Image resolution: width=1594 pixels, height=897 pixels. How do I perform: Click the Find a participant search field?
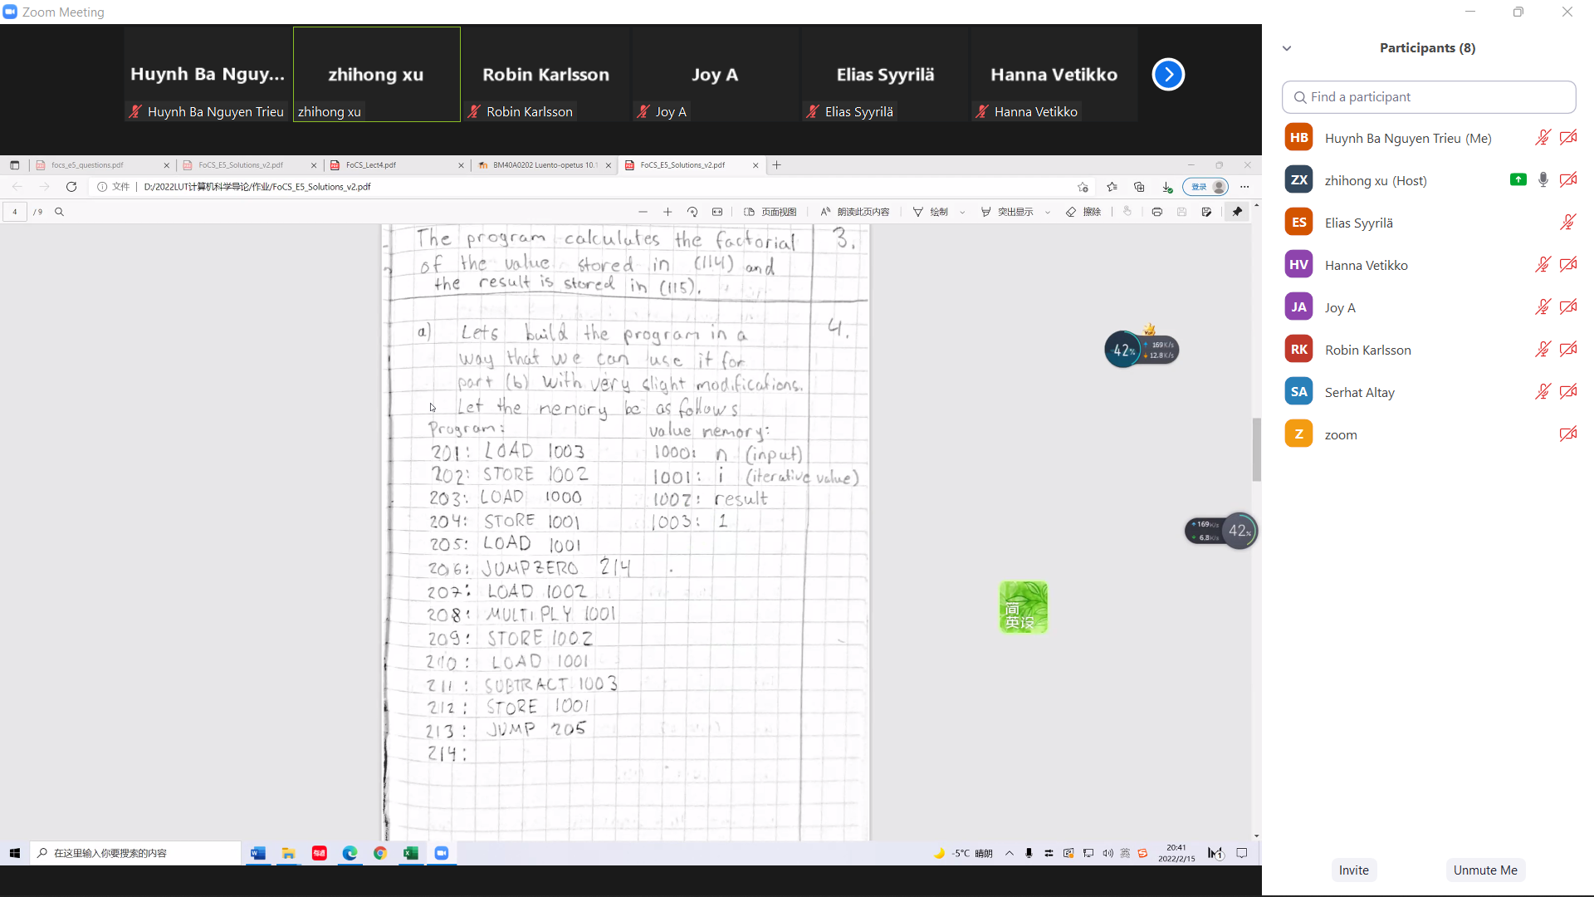coord(1428,97)
